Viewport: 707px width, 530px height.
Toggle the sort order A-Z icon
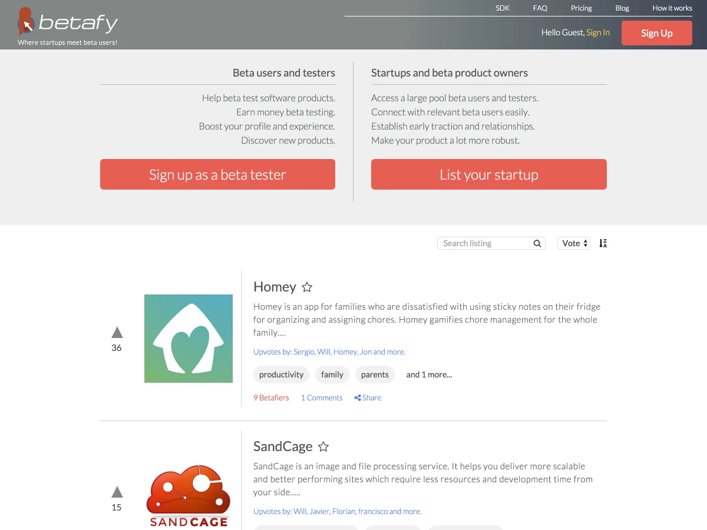pyautogui.click(x=603, y=243)
